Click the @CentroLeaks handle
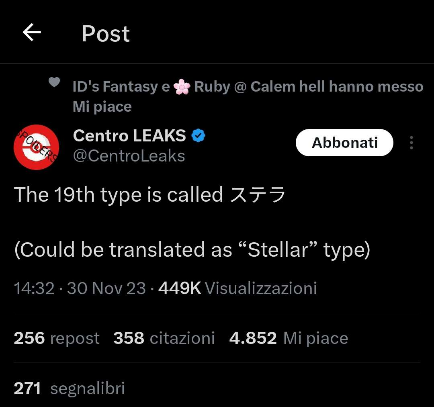 (129, 156)
